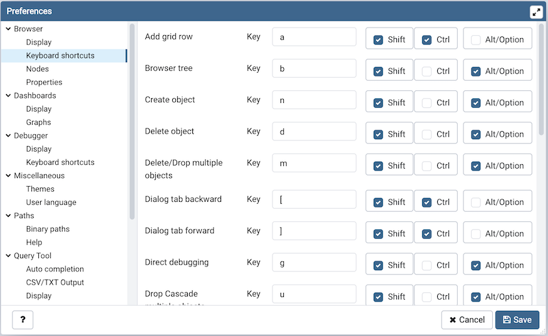The height and width of the screenshot is (336, 548).
Task: Select Binary paths in the tree
Action: point(48,229)
